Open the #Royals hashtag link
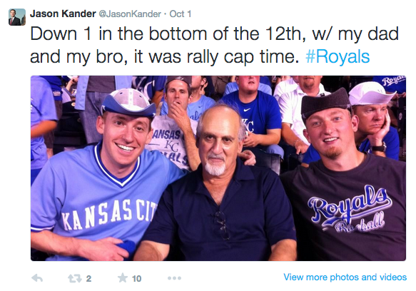The height and width of the screenshot is (291, 416). [x=338, y=57]
